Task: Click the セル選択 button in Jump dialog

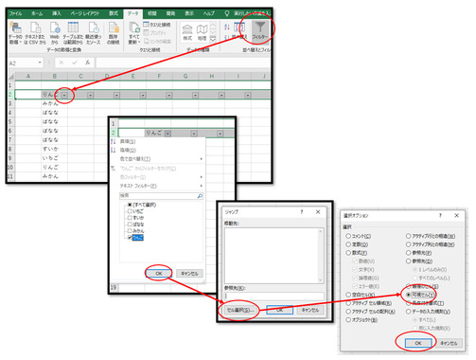Action: point(238,310)
